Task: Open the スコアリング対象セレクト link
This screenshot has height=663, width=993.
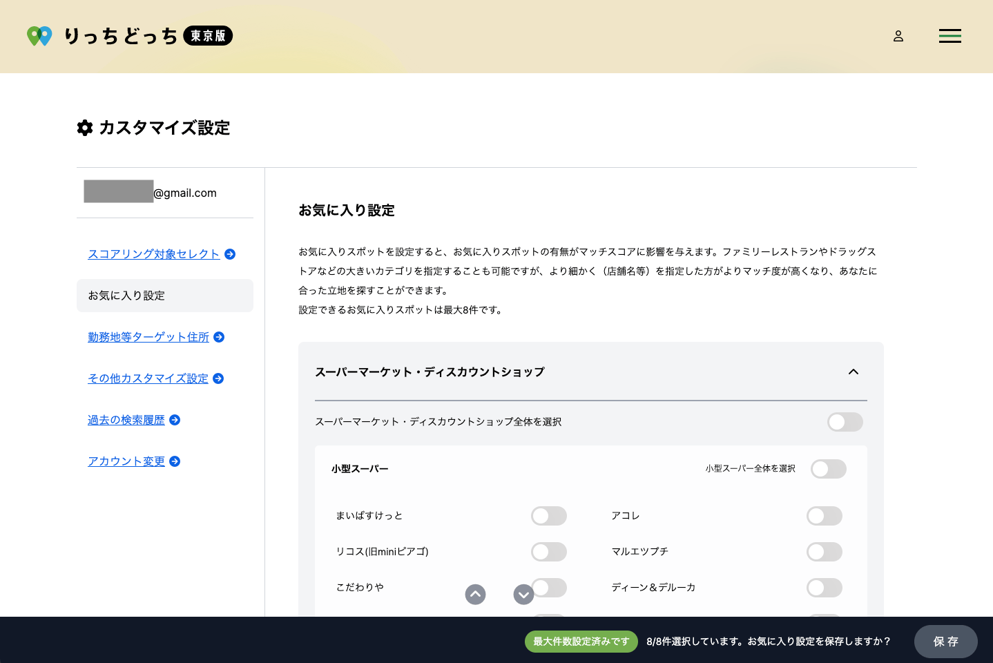Action: pos(153,254)
